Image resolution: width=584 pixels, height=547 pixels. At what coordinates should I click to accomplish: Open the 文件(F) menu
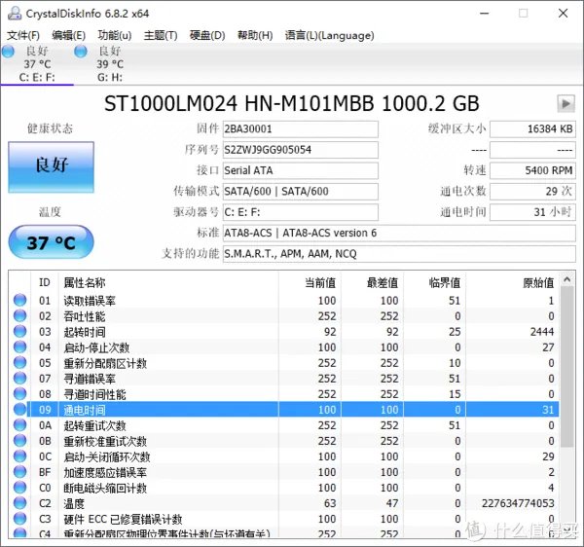pos(23,35)
